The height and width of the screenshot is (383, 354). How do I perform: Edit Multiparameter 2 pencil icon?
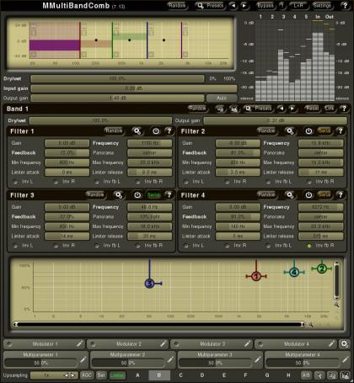pos(170,359)
